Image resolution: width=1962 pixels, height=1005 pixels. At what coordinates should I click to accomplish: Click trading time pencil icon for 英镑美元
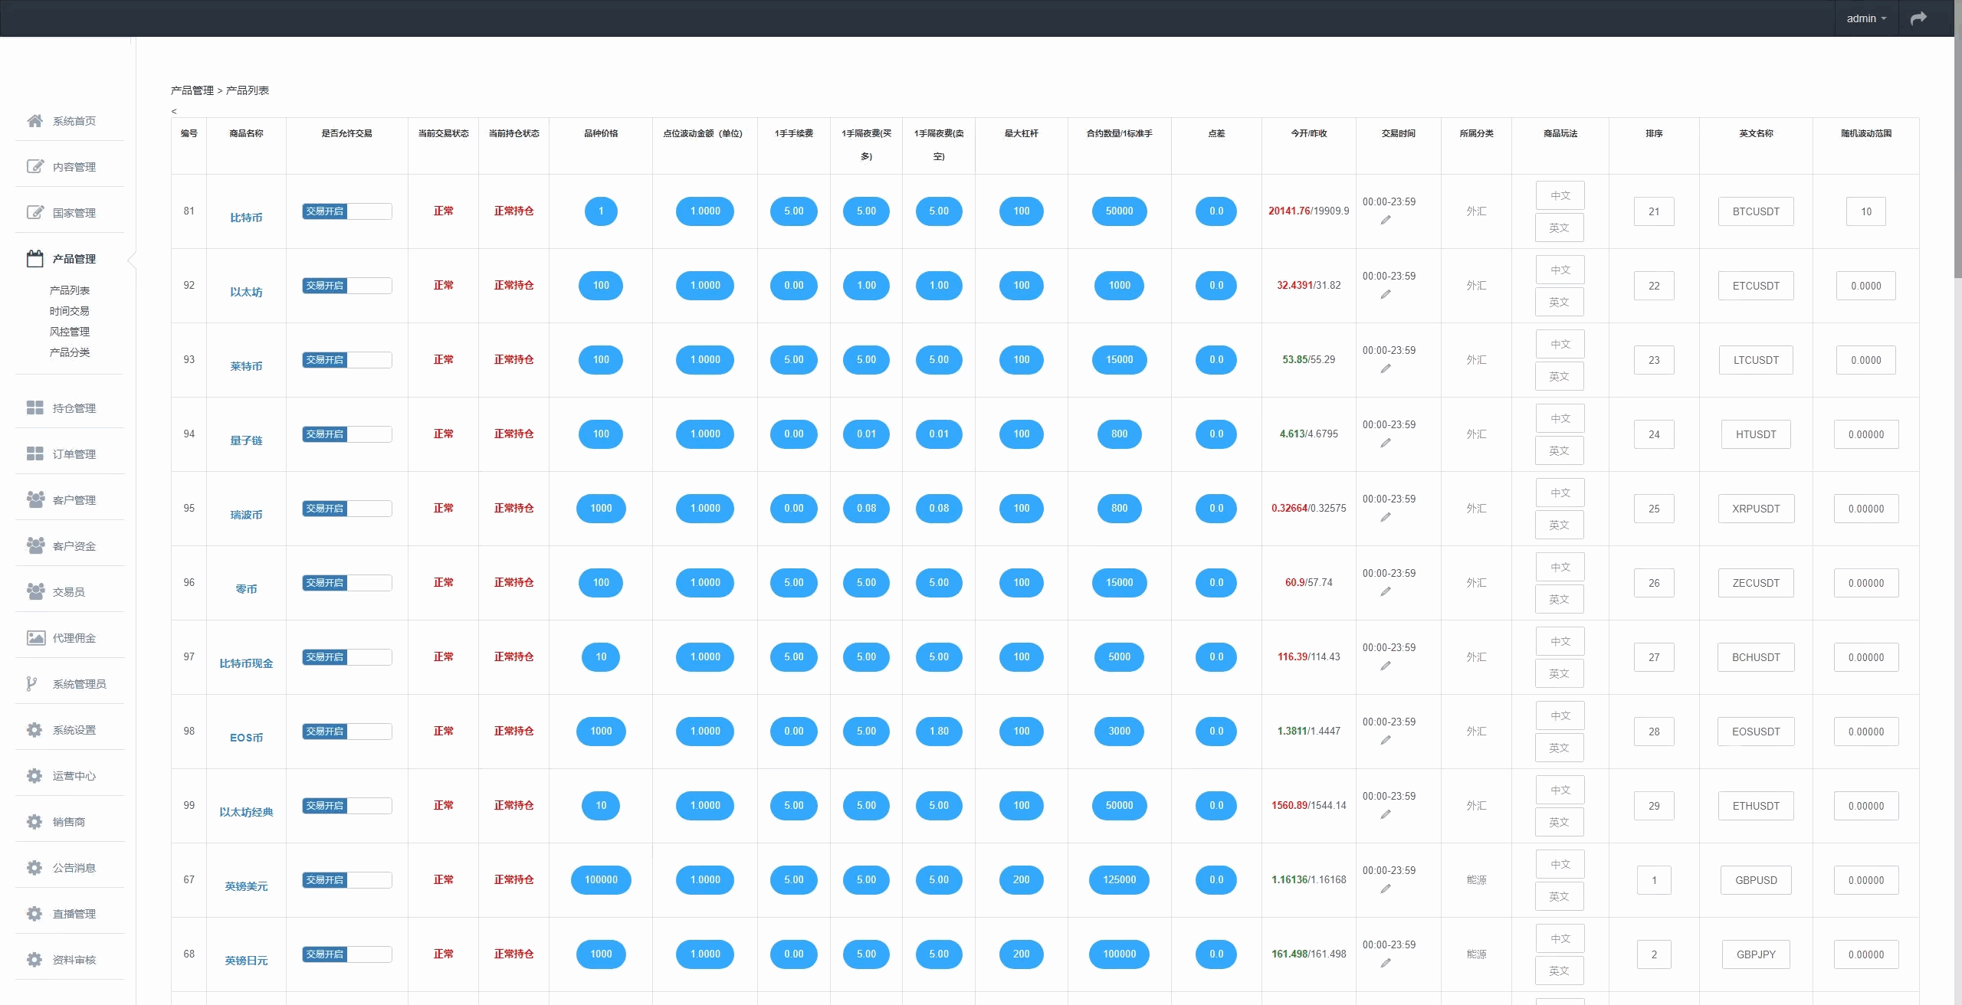[x=1386, y=889]
